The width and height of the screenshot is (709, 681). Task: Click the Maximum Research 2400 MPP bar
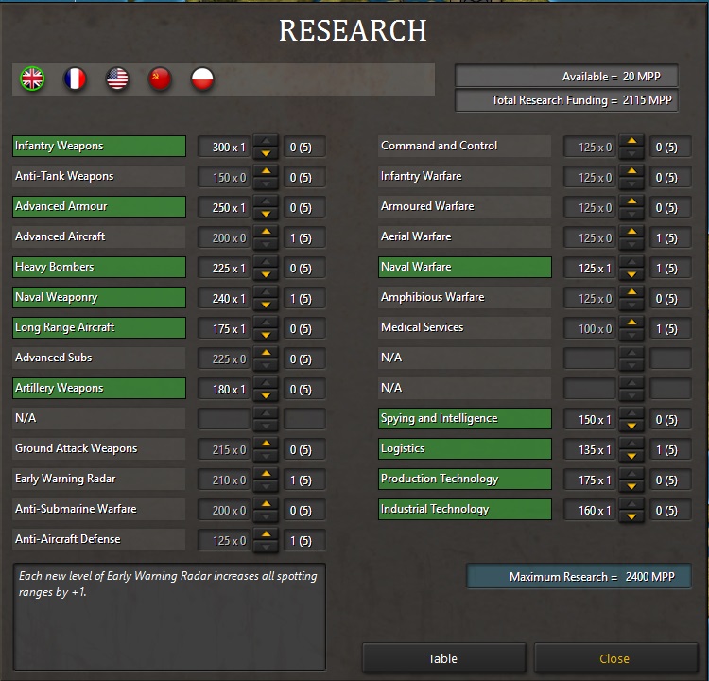[579, 576]
